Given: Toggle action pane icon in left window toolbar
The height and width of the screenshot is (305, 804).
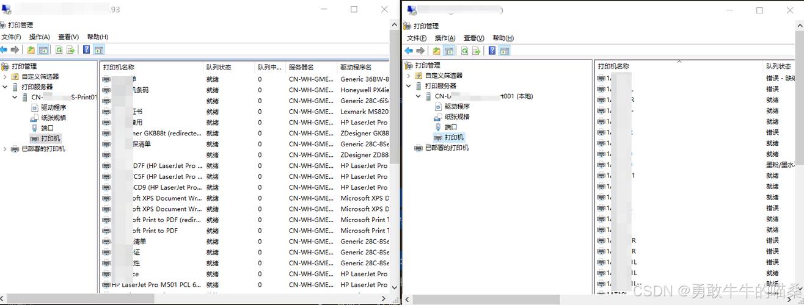Looking at the screenshot, I should 98,50.
